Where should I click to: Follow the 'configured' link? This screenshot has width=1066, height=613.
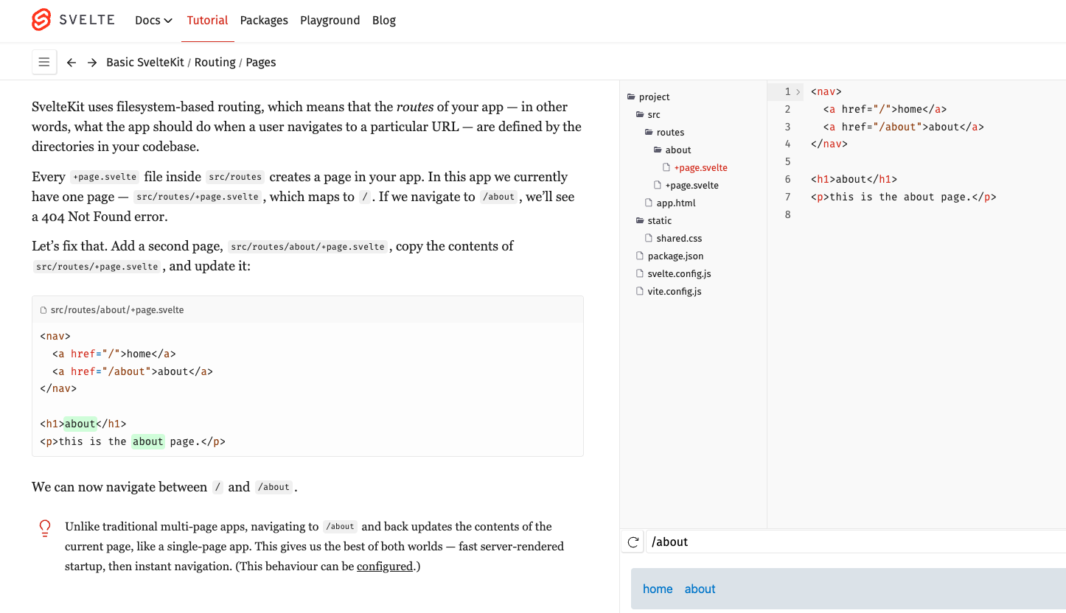(384, 567)
